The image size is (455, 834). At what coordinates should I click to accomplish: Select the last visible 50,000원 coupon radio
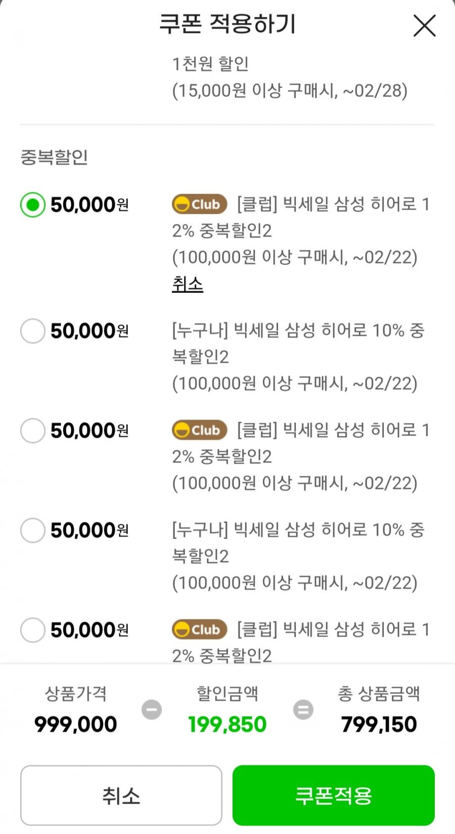point(33,630)
